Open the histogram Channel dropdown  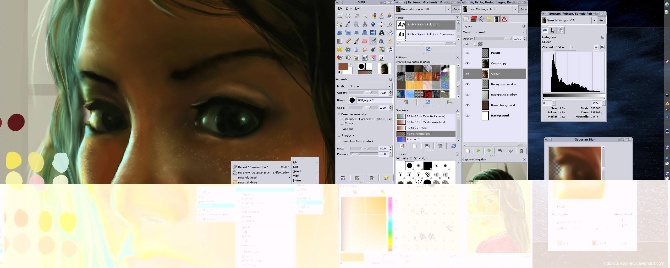click(x=565, y=47)
